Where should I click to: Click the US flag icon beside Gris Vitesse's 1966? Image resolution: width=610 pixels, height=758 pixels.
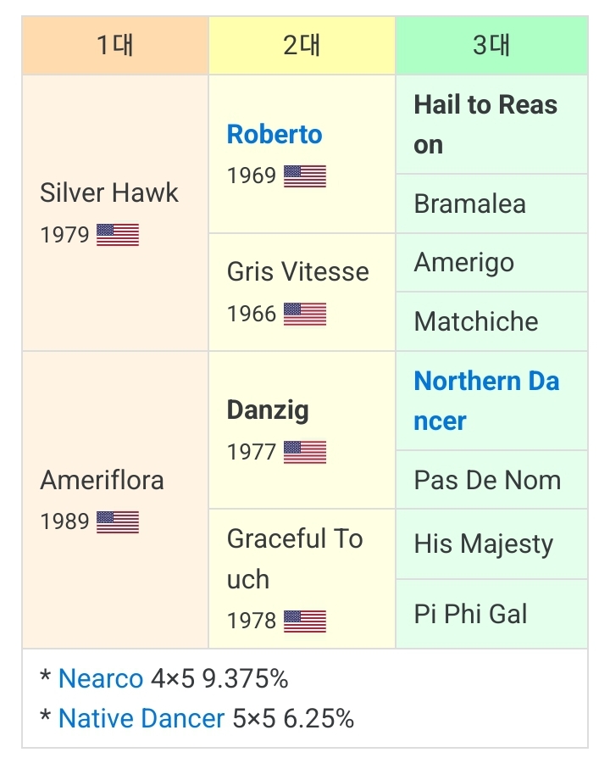click(305, 314)
